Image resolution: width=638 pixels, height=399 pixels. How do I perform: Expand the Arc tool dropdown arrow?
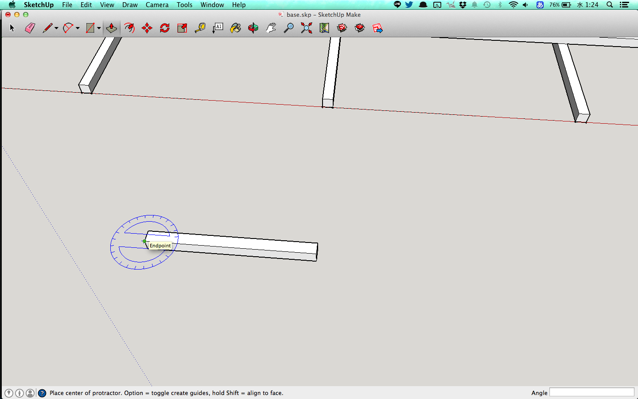tap(78, 28)
